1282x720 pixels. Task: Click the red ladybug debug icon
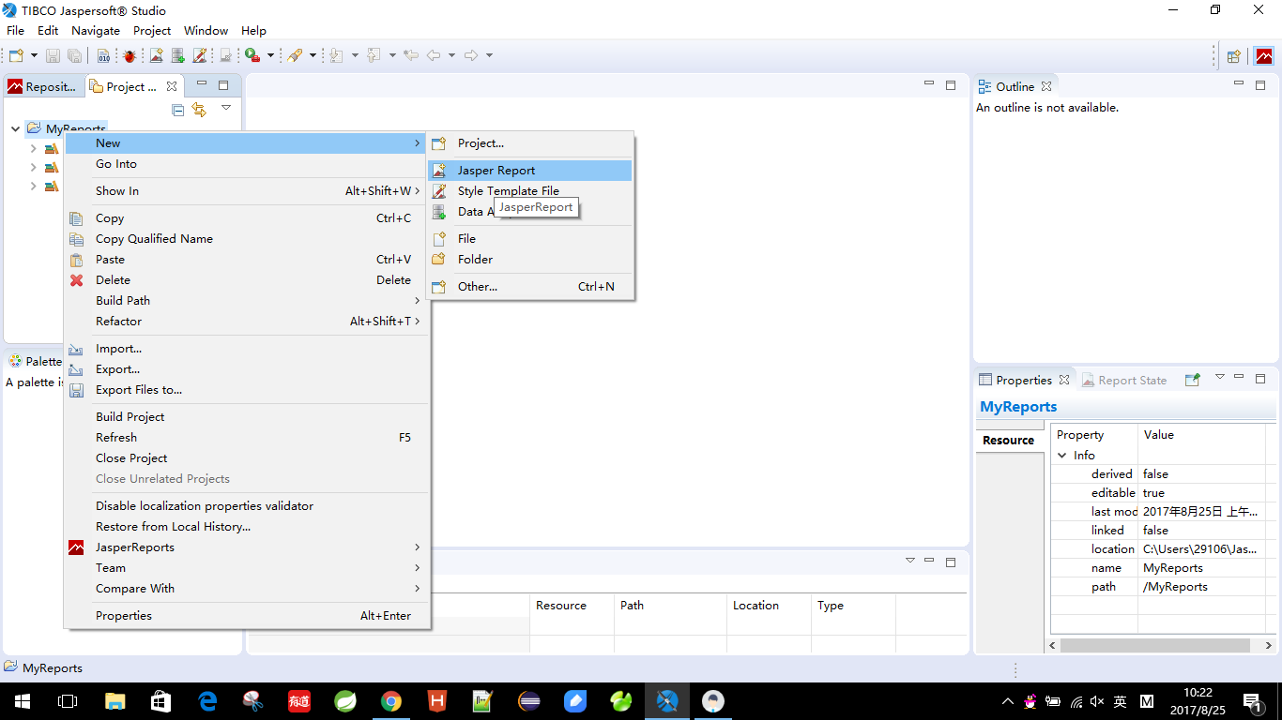[129, 55]
